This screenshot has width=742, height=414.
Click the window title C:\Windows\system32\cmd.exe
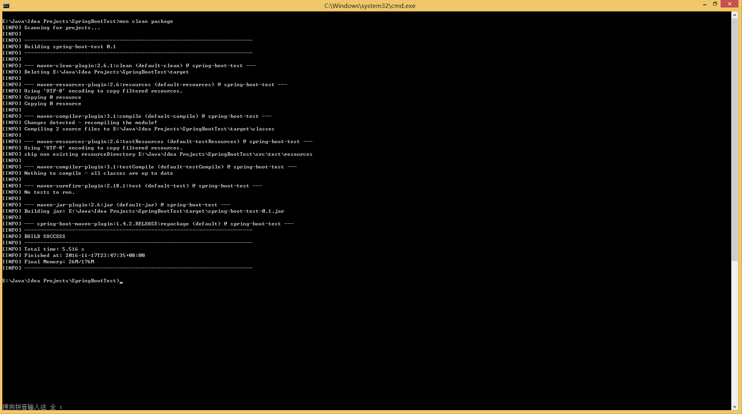[x=370, y=6]
